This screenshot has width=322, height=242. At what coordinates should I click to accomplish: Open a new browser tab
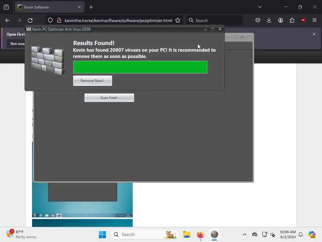tap(91, 7)
